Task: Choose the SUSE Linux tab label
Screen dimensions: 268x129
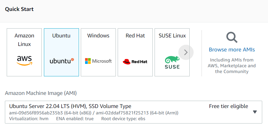Action: pos(172,36)
